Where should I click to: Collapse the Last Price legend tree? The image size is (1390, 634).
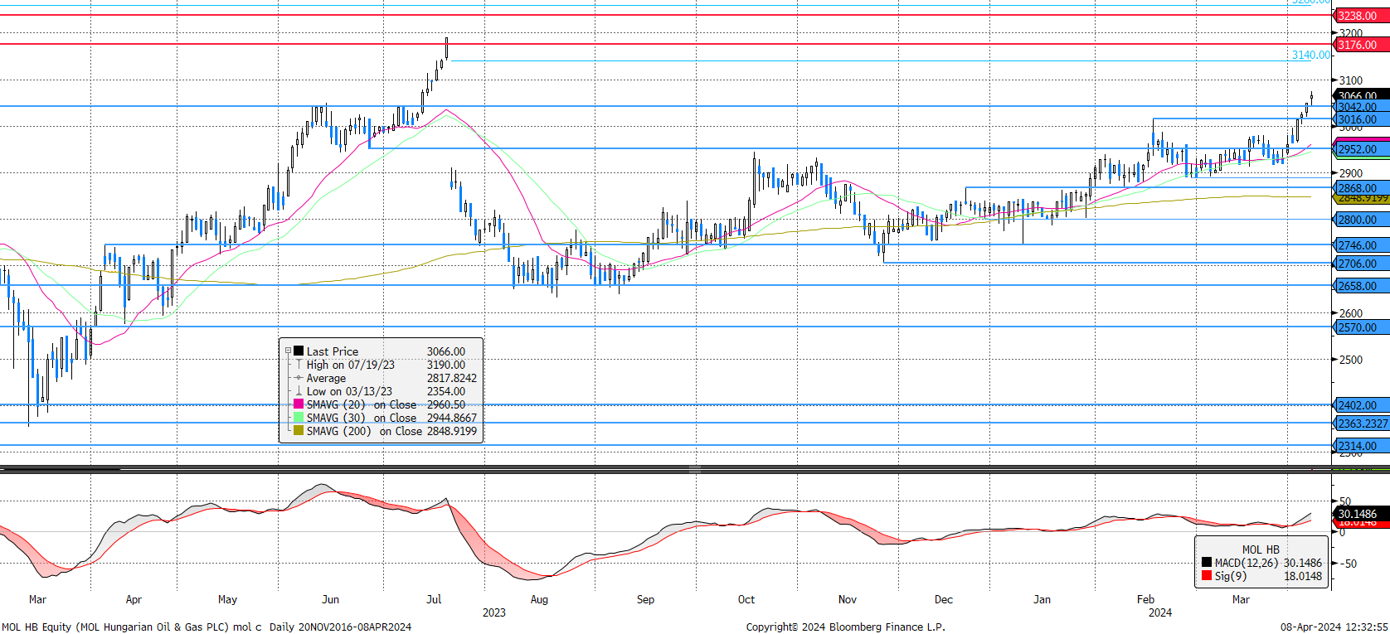[x=289, y=351]
